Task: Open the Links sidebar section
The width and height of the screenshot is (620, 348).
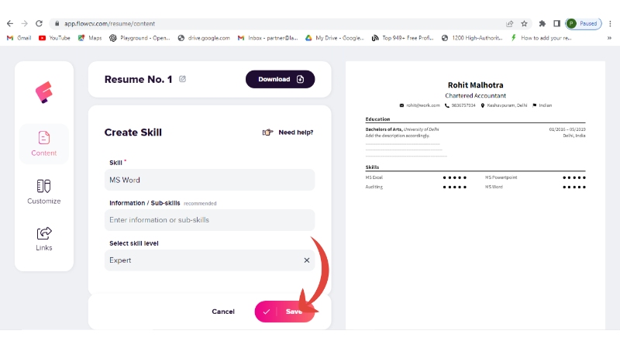Action: click(44, 239)
